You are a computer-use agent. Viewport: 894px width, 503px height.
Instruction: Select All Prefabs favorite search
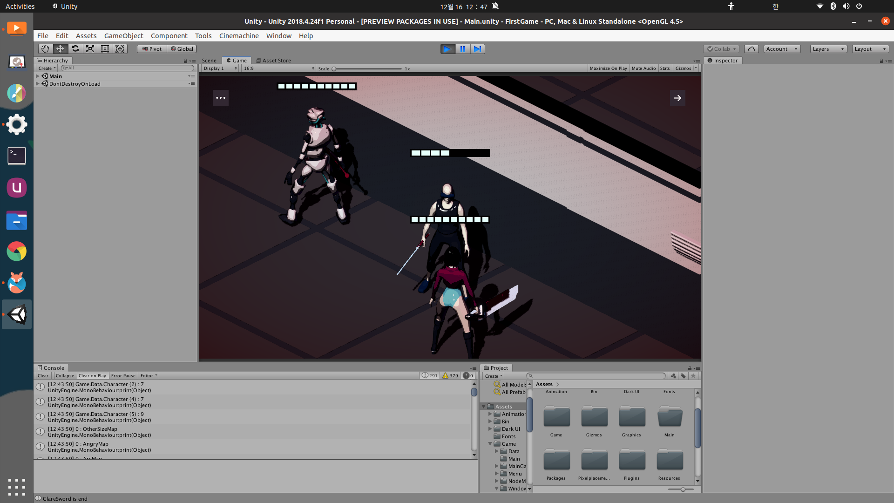510,392
